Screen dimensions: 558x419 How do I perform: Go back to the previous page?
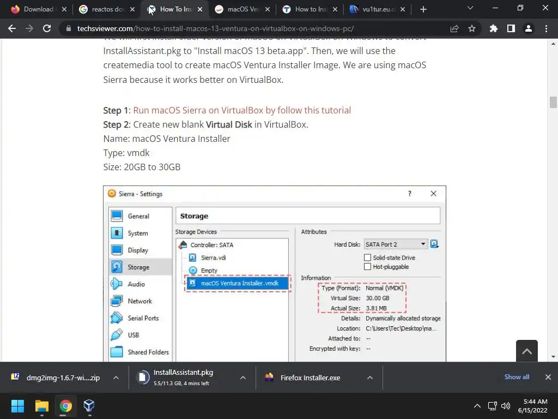click(12, 28)
